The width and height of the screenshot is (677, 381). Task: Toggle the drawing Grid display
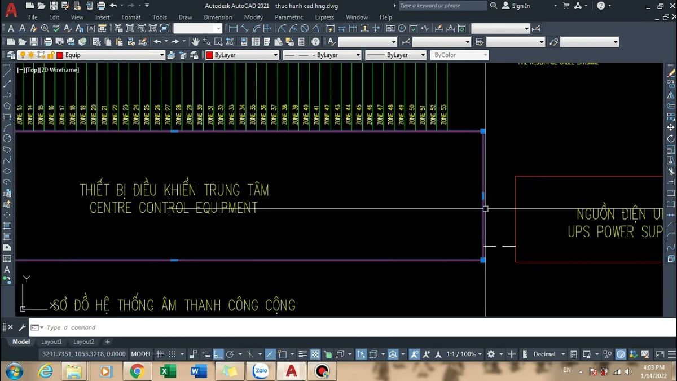pyautogui.click(x=160, y=354)
